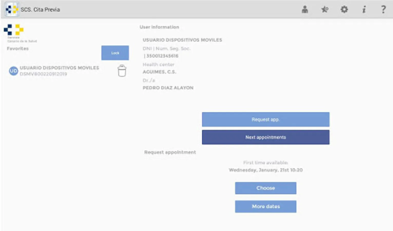Open the user profile icon in top bar
393x231 pixels.
tap(305, 9)
